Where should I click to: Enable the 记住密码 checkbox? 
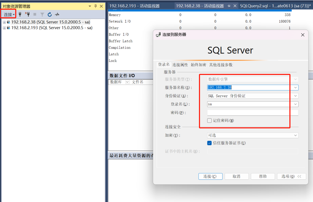click(209, 121)
